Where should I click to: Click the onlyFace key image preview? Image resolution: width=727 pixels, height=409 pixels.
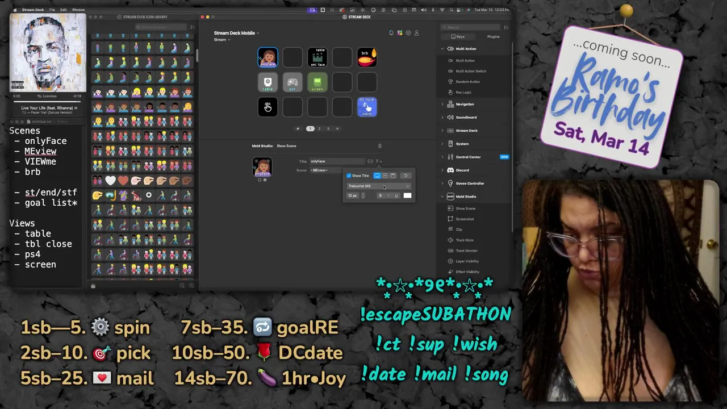click(262, 168)
